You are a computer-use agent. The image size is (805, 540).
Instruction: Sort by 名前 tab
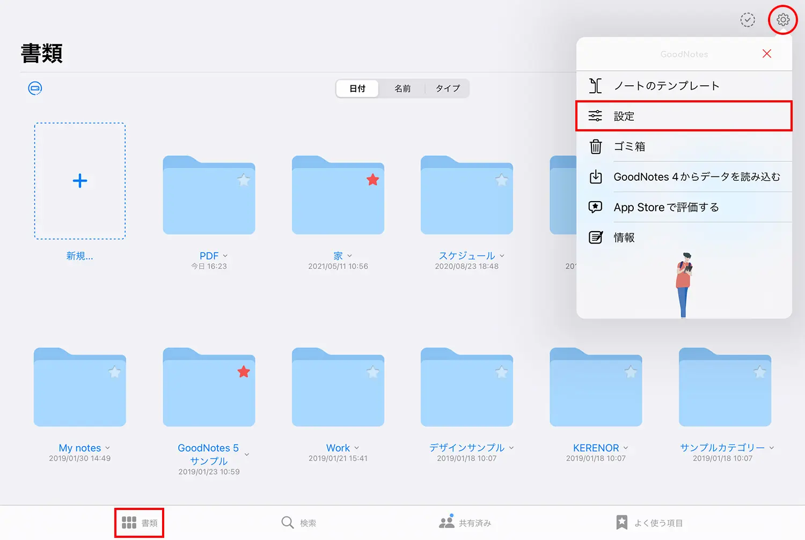click(402, 88)
